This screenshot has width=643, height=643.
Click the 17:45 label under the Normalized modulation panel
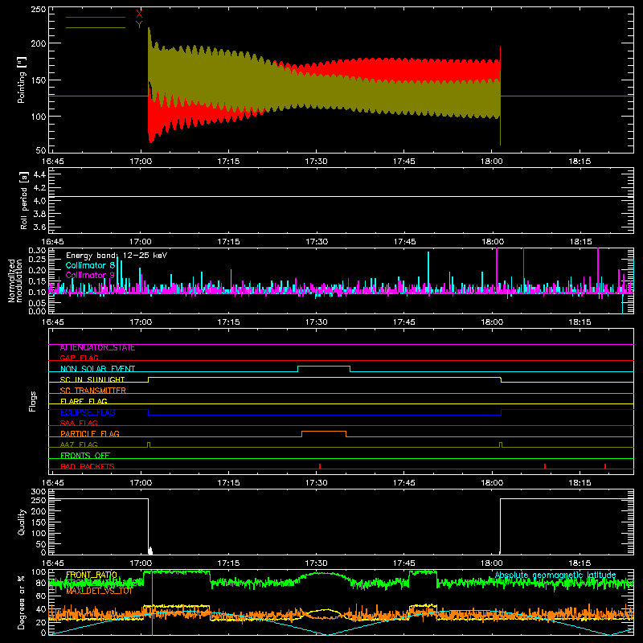click(x=404, y=322)
